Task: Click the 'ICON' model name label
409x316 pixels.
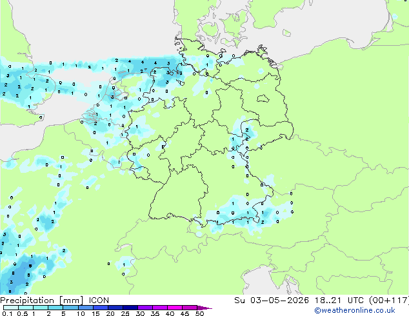Action: (x=99, y=301)
